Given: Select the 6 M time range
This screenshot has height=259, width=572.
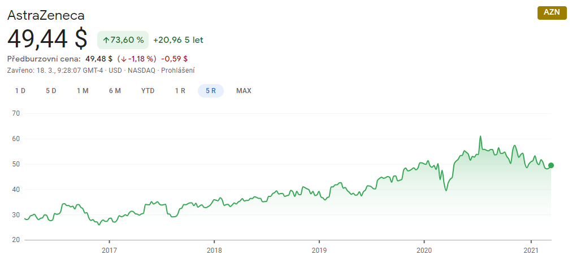Looking at the screenshot, I should pyautogui.click(x=115, y=91).
